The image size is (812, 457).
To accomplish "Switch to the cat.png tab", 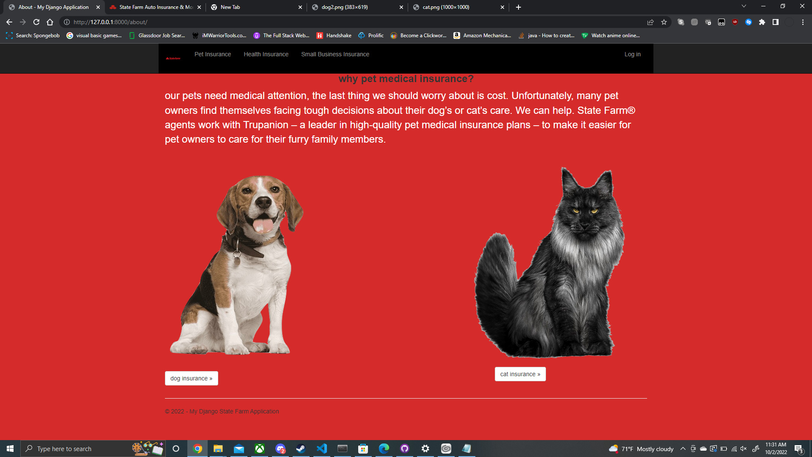I will point(446,7).
